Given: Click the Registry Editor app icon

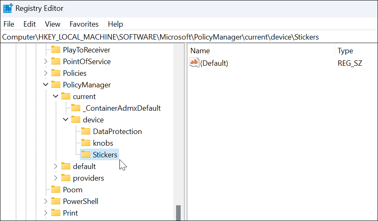Looking at the screenshot, I should [7, 8].
